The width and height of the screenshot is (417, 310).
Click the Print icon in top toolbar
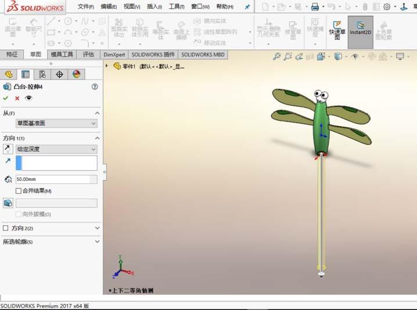click(315, 6)
